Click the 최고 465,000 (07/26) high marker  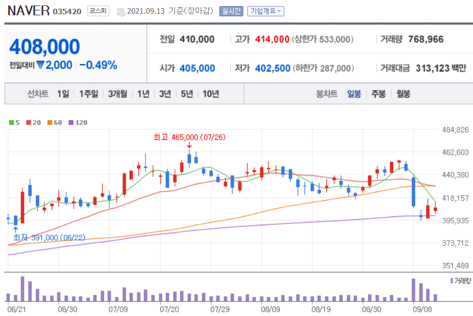click(189, 137)
